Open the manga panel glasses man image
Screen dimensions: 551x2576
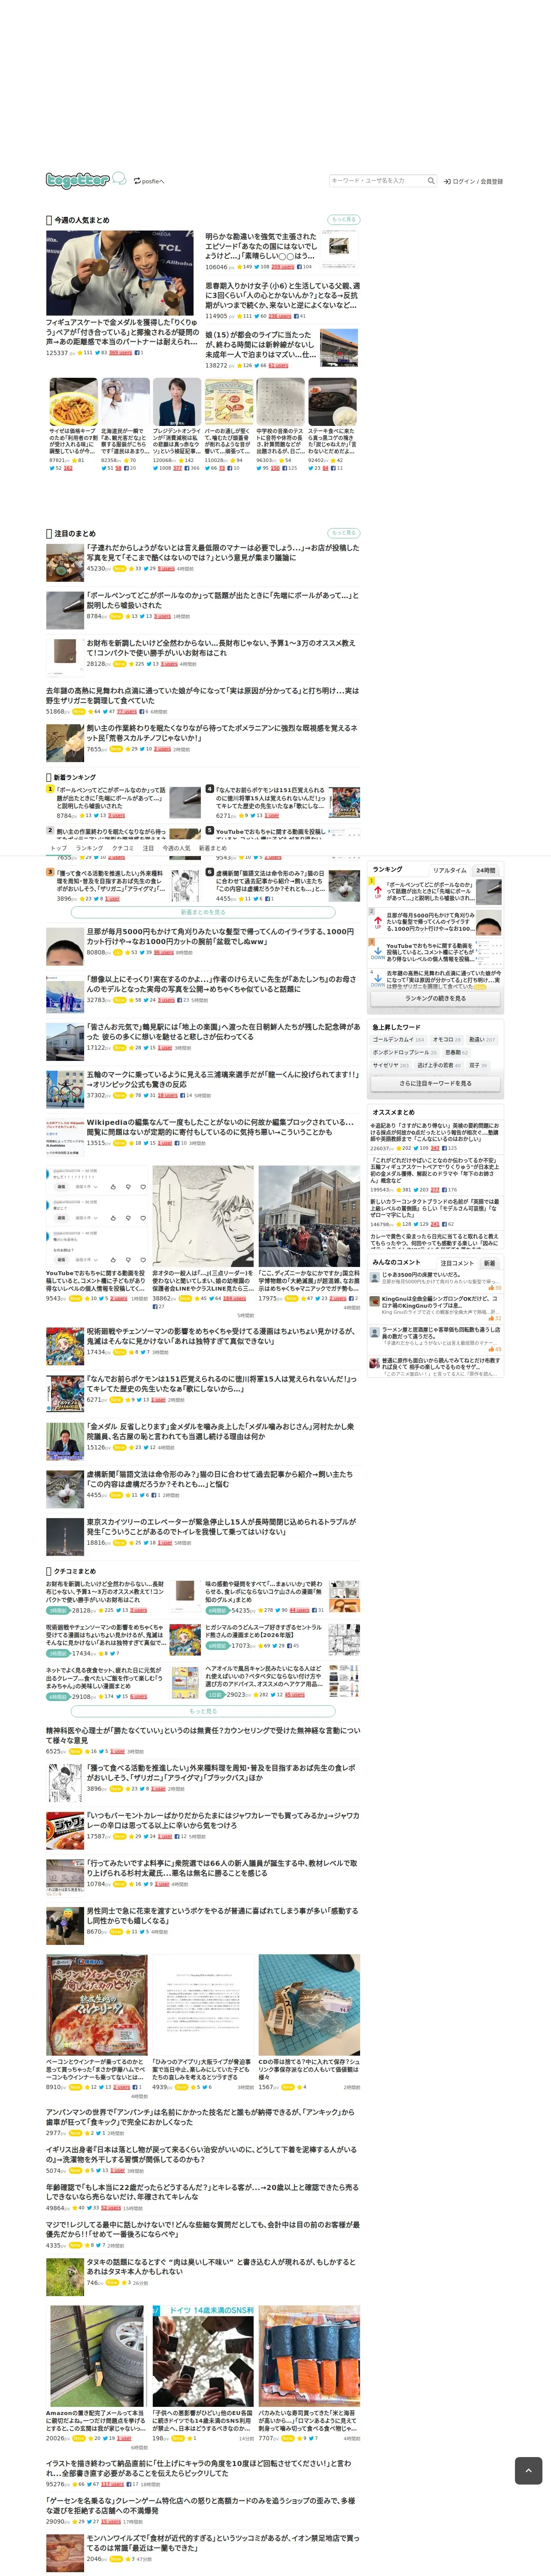click(203, 1216)
